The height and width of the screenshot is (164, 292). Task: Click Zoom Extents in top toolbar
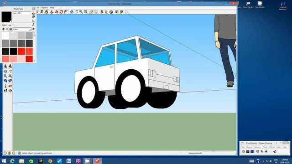pos(86,12)
